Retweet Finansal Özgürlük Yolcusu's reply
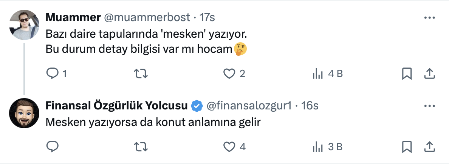The width and height of the screenshot is (449, 166). [x=141, y=146]
